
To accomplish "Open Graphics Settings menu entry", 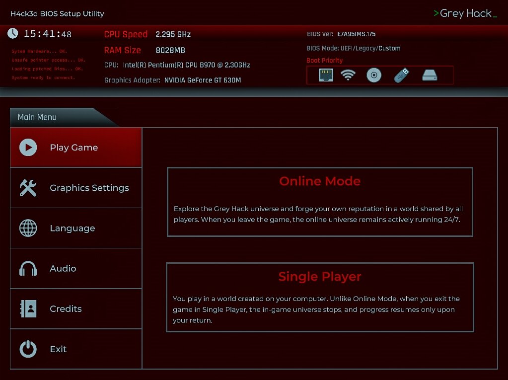I will [x=76, y=188].
